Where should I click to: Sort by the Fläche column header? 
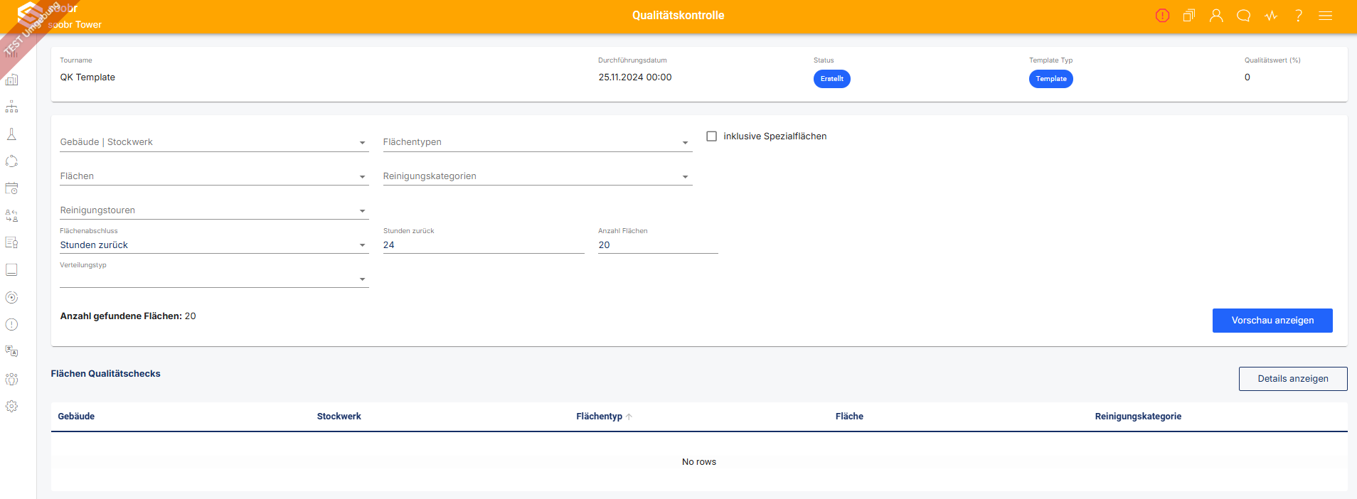point(849,417)
